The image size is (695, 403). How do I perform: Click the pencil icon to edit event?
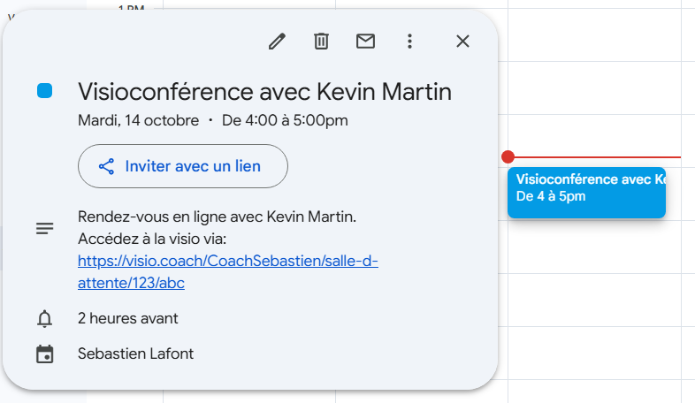click(x=277, y=41)
